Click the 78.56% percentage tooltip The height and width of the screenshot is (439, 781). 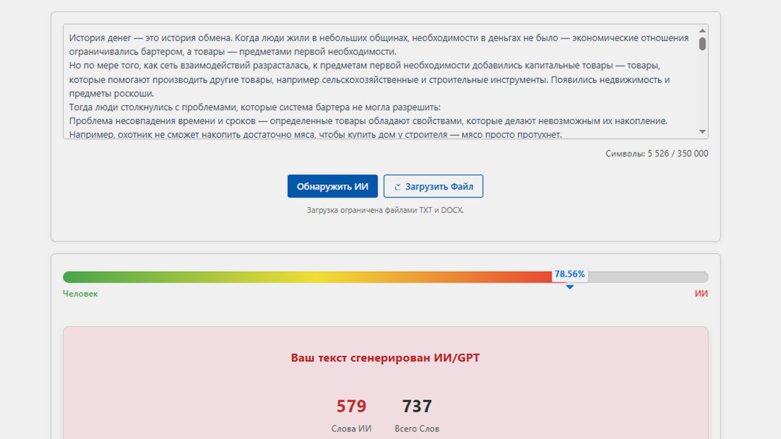point(570,274)
